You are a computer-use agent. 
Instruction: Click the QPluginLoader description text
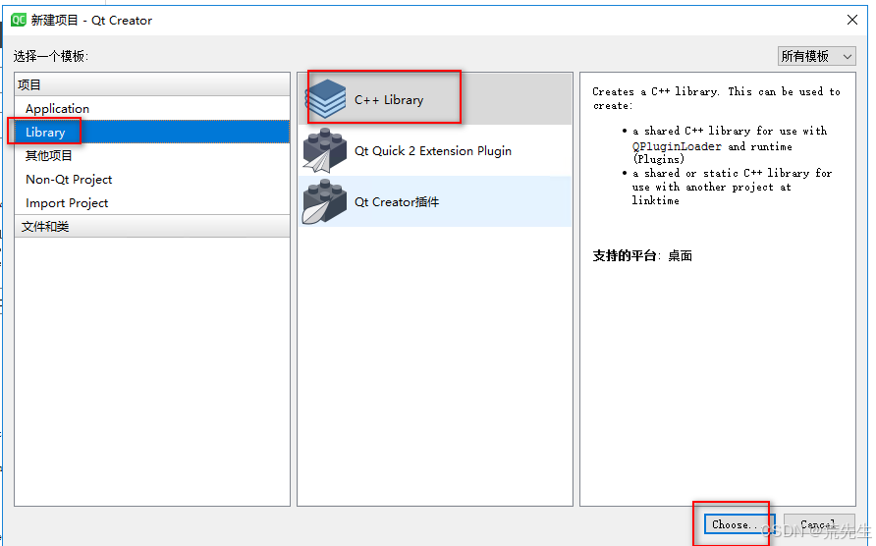pos(677,146)
